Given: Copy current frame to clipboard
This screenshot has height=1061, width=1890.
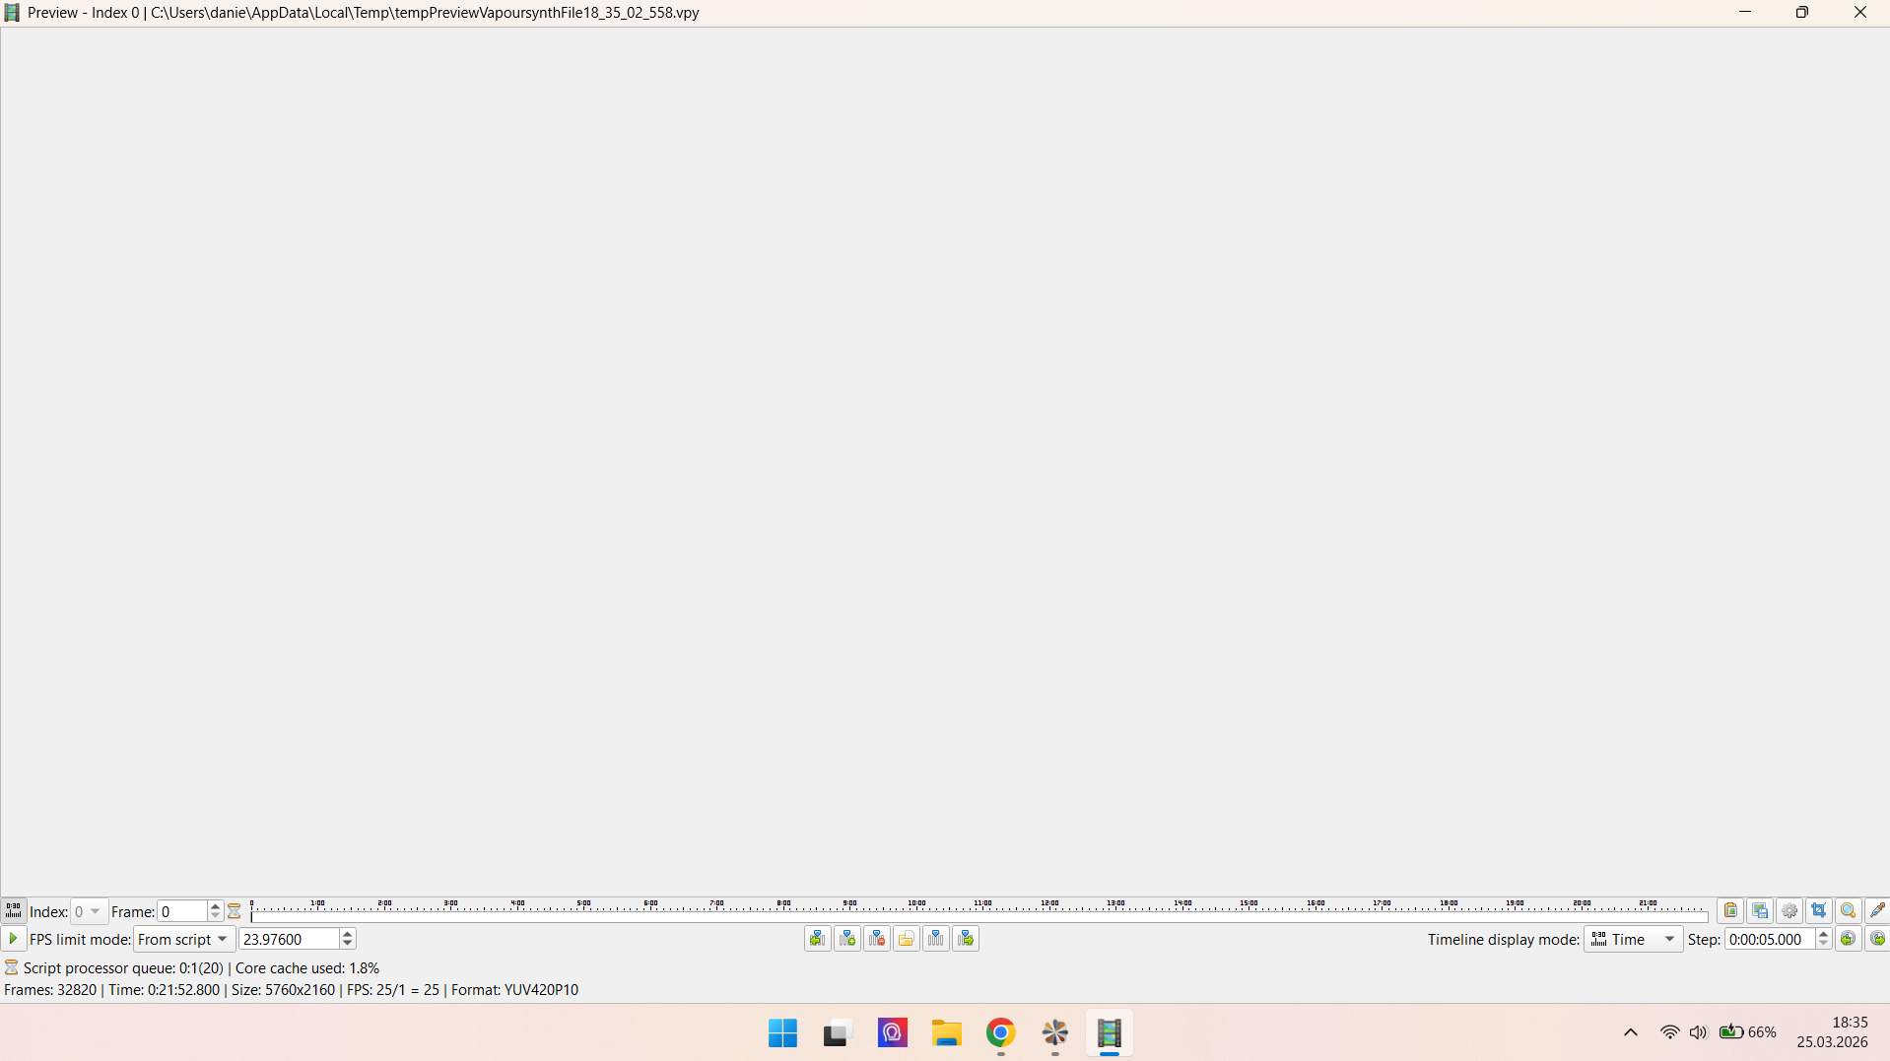Looking at the screenshot, I should click(x=1731, y=910).
